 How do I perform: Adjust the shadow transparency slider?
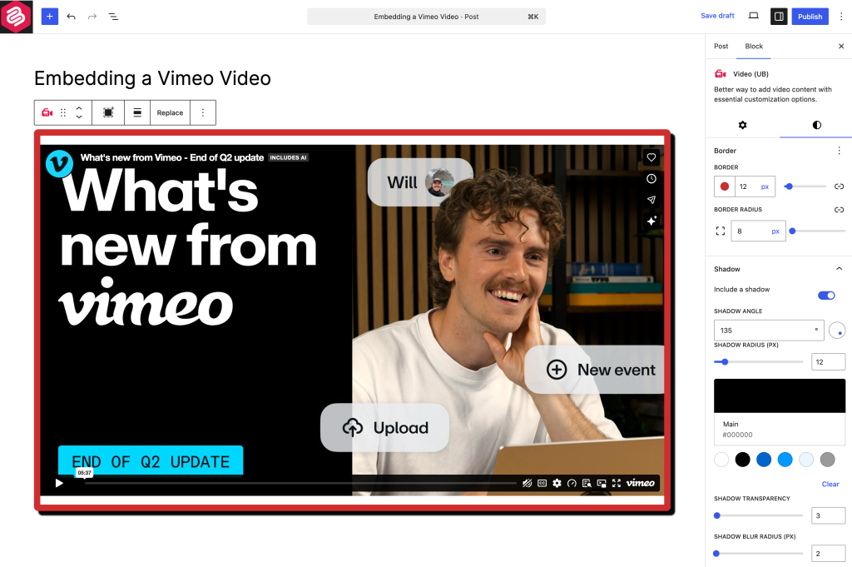click(758, 515)
